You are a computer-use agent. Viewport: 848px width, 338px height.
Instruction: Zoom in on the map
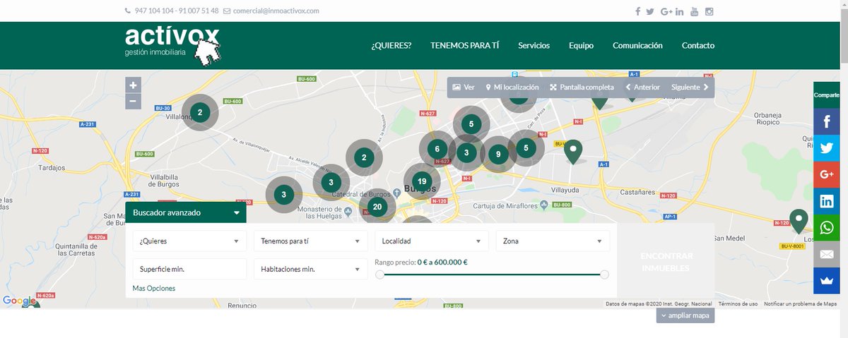click(133, 85)
